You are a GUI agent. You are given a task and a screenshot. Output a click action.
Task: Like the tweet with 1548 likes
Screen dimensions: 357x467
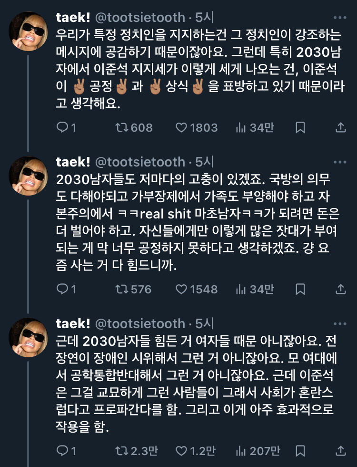click(x=181, y=289)
